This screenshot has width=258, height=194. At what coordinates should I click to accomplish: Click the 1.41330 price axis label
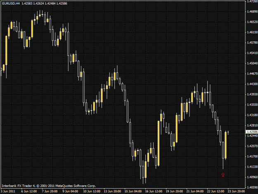point(252,167)
